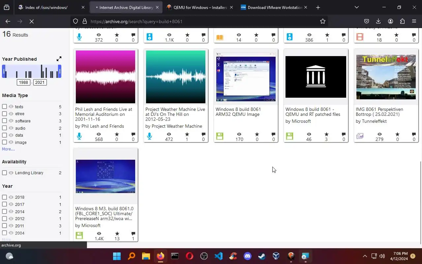The width and height of the screenshot is (422, 264).
Task: Switch to Download VMware Workstation tab
Action: click(275, 7)
